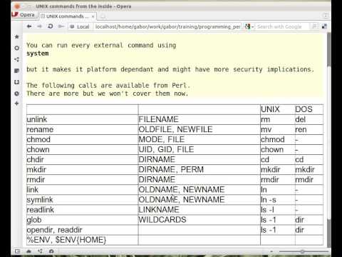Click the 'ren' cell

coord(309,129)
